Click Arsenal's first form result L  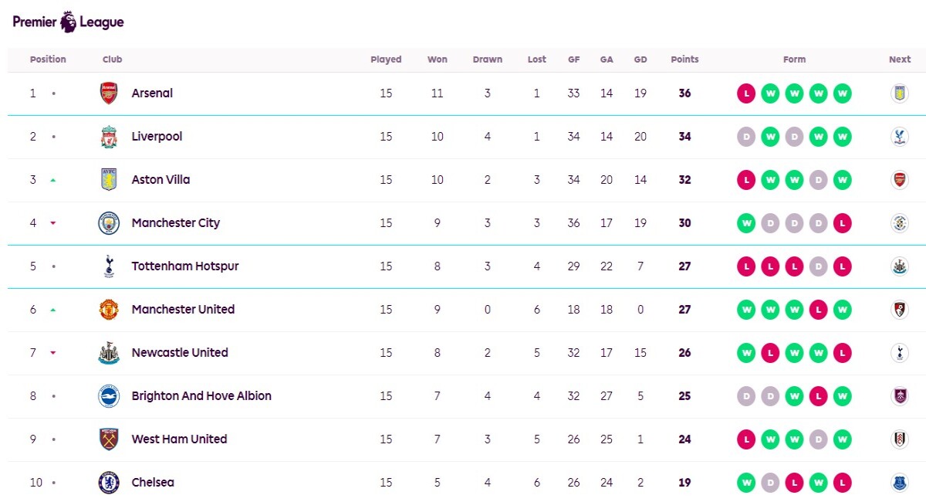click(746, 93)
